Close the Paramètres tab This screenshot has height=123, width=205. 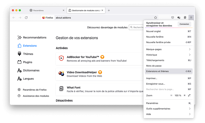point(64,10)
